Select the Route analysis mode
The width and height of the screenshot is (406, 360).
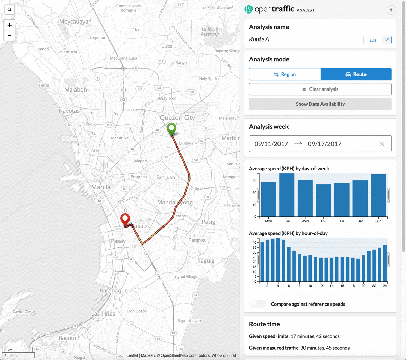[x=356, y=74]
